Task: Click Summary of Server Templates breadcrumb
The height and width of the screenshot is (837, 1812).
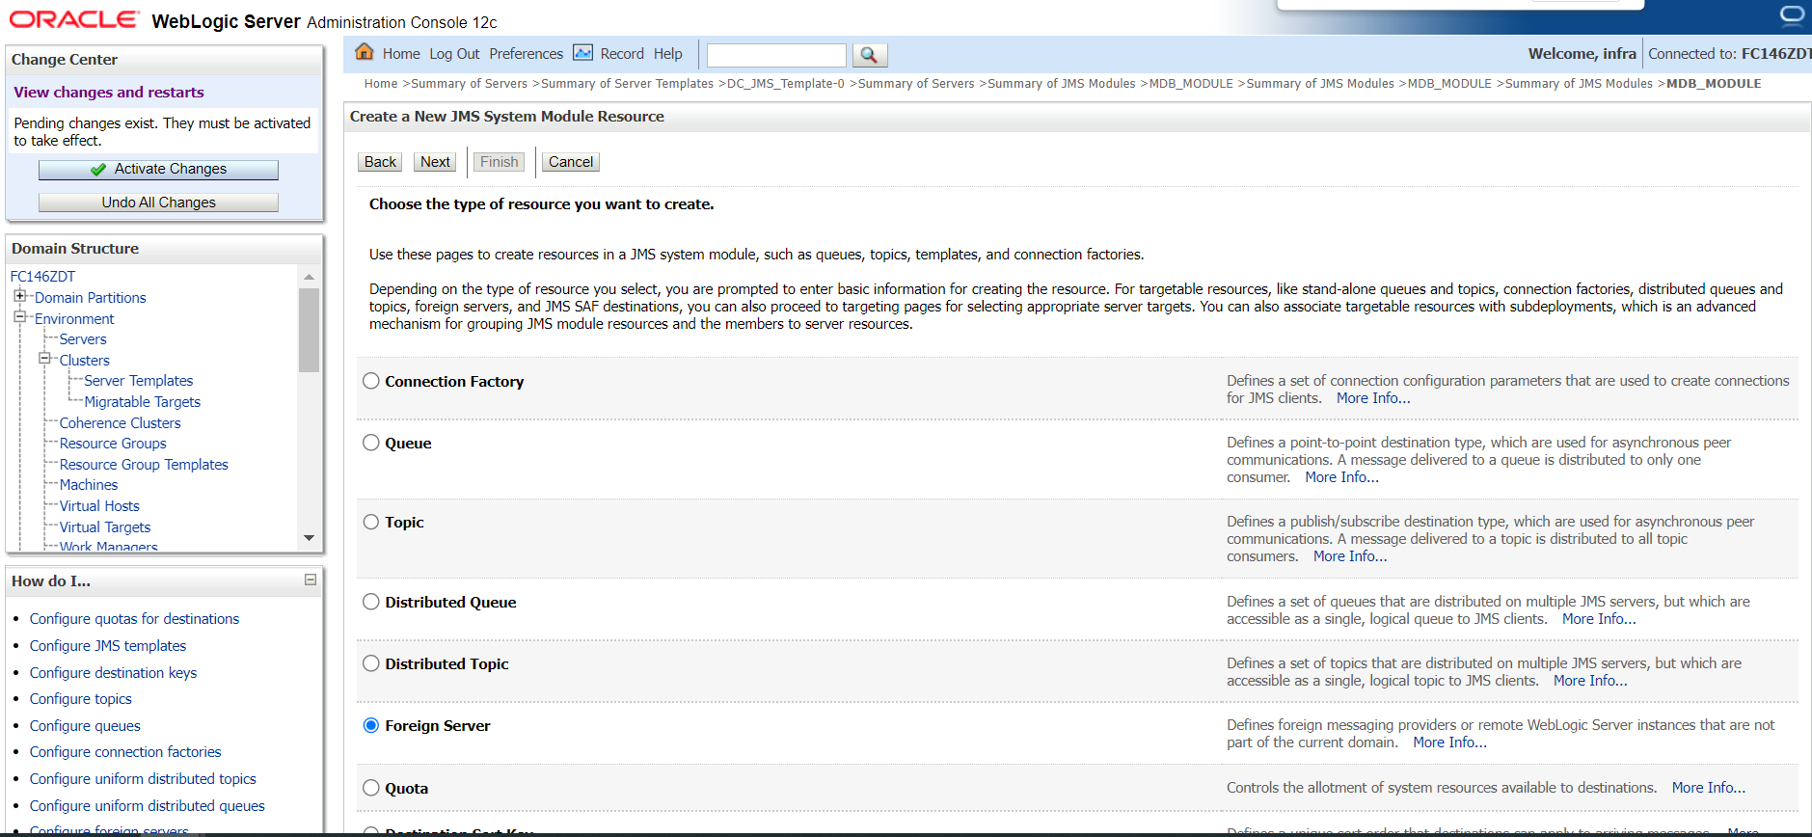Action: [x=627, y=84]
